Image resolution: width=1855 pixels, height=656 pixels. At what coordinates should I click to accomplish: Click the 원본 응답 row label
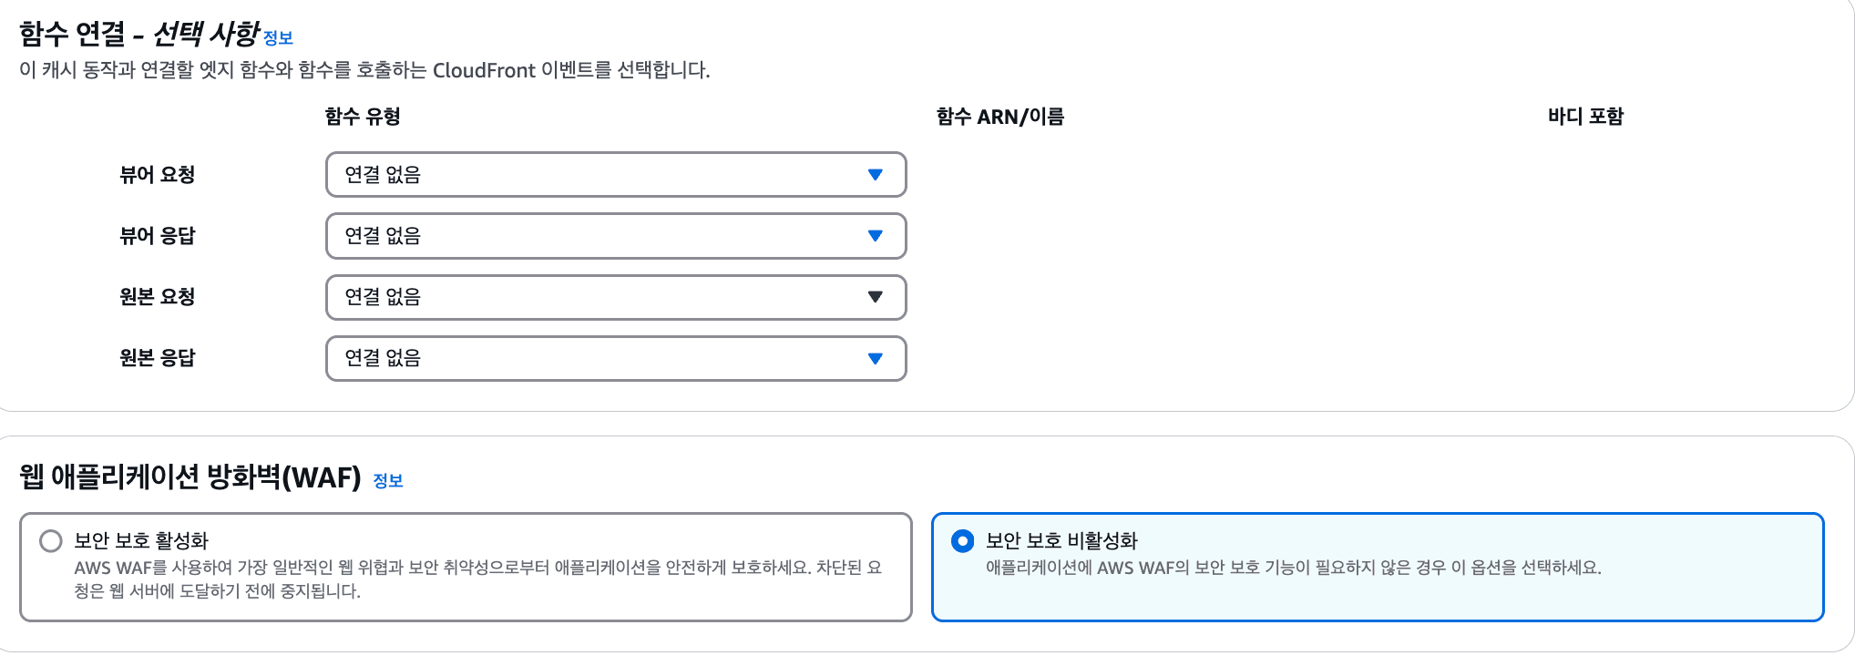coord(158,358)
